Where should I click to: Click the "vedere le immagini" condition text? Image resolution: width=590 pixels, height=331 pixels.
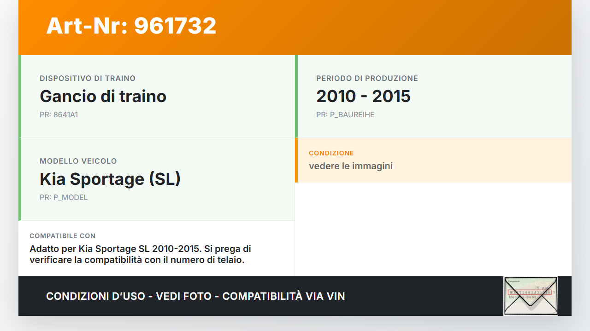coord(351,166)
